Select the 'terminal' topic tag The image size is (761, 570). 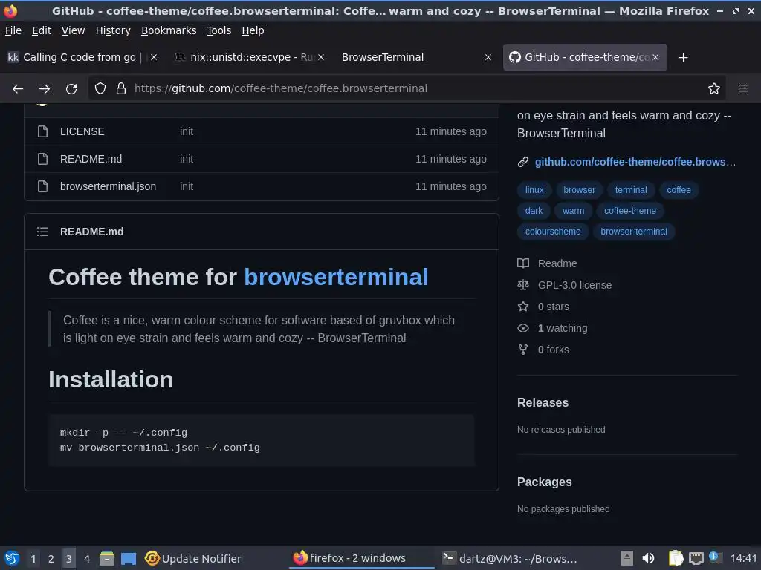pos(631,190)
